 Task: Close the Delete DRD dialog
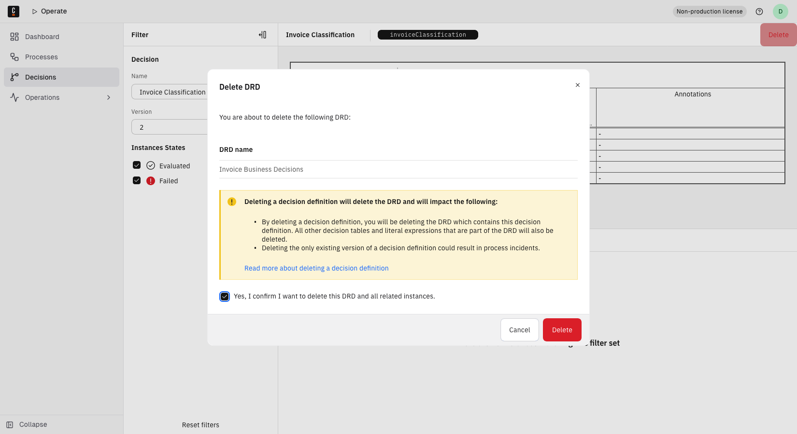pos(578,85)
